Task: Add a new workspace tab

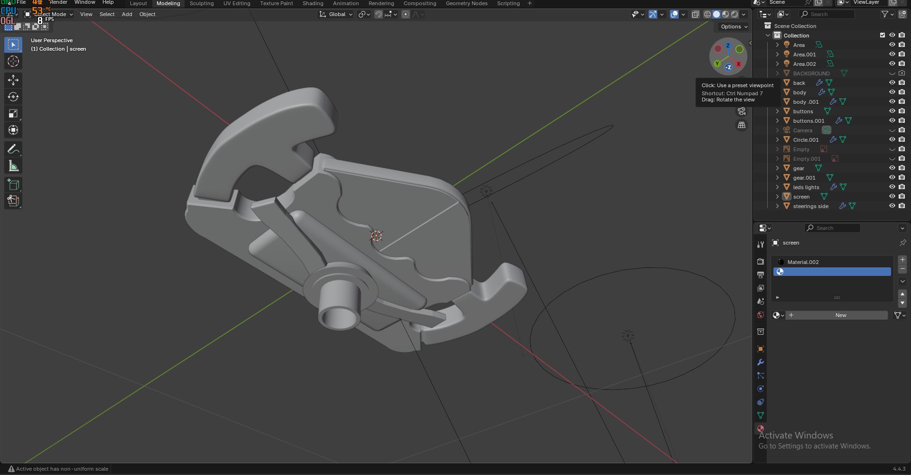Action: tap(530, 3)
